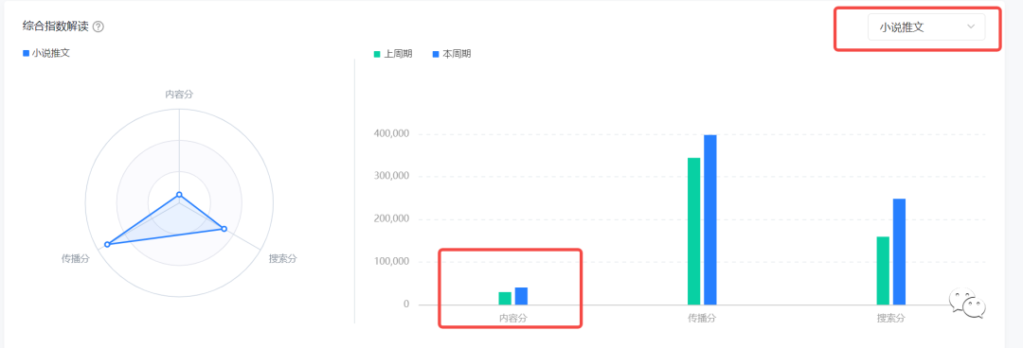The image size is (1023, 348).
Task: Click the radar chart 传播分 data point
Action: click(x=107, y=244)
